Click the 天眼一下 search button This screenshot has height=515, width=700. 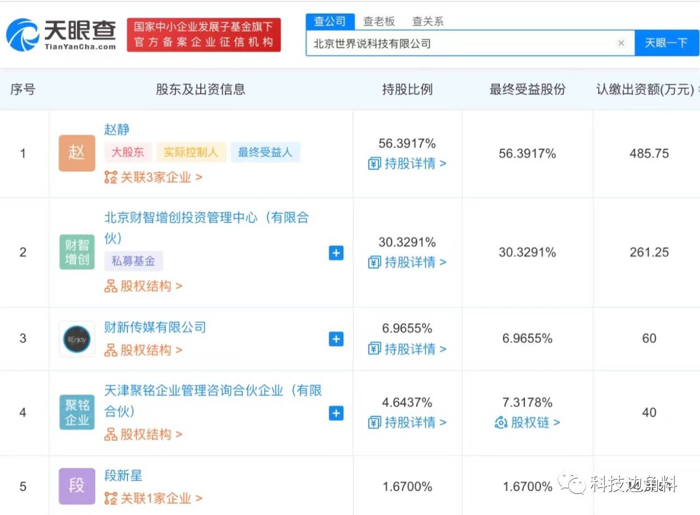click(x=667, y=42)
